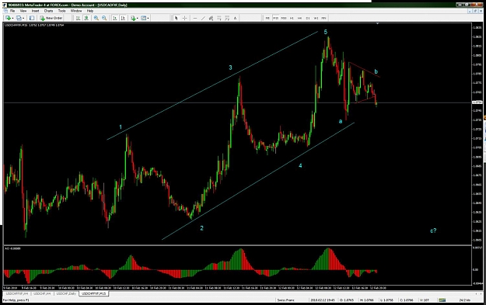Switch to M15 timeframe
The height and width of the screenshot is (305, 486).
point(275,19)
